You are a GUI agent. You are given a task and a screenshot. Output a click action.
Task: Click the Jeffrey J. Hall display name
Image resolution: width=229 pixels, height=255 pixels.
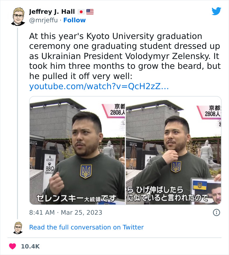[x=52, y=12]
